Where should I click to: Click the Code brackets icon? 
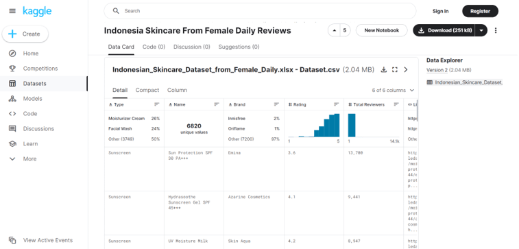[x=12, y=114]
